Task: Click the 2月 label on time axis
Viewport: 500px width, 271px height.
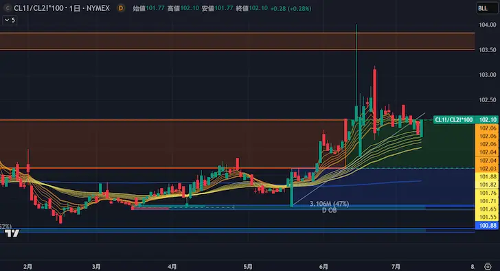Action: click(27, 267)
